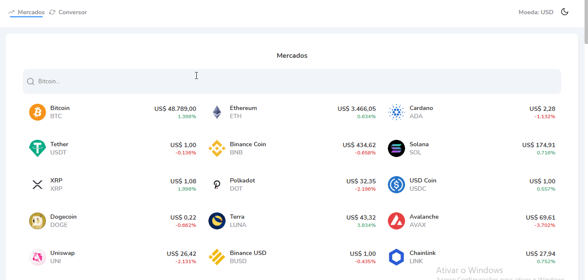Click the Solana price US$ 174,91
The image size is (588, 280).
pyautogui.click(x=538, y=145)
